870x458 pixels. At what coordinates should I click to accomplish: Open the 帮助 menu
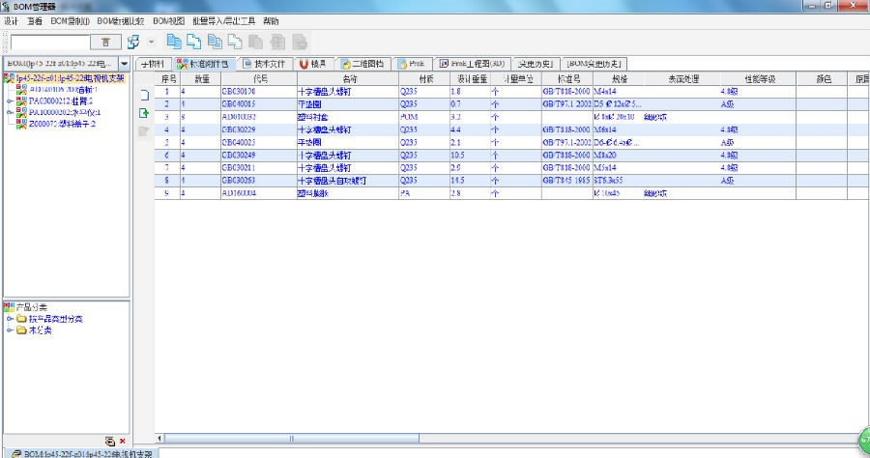coord(271,20)
